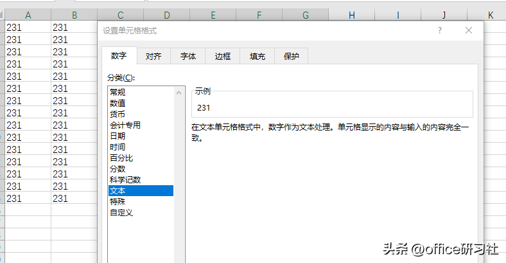Choose 货币 category
Viewport: 506px width, 263px height.
click(x=141, y=114)
